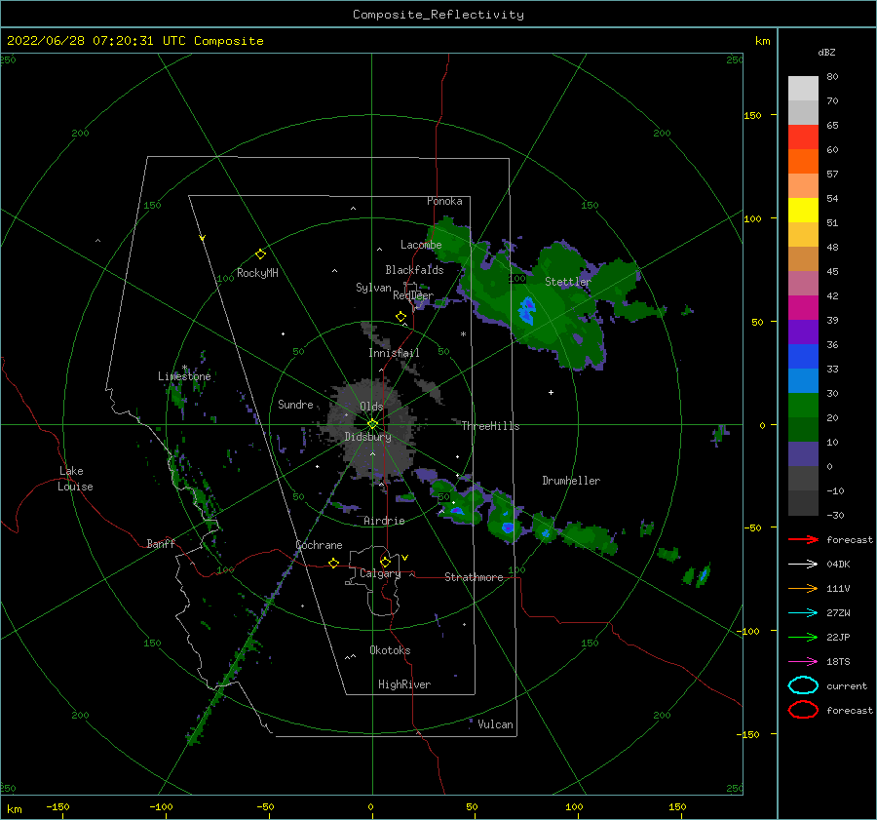Click the yellow diamond marker below RedDeer

(401, 317)
